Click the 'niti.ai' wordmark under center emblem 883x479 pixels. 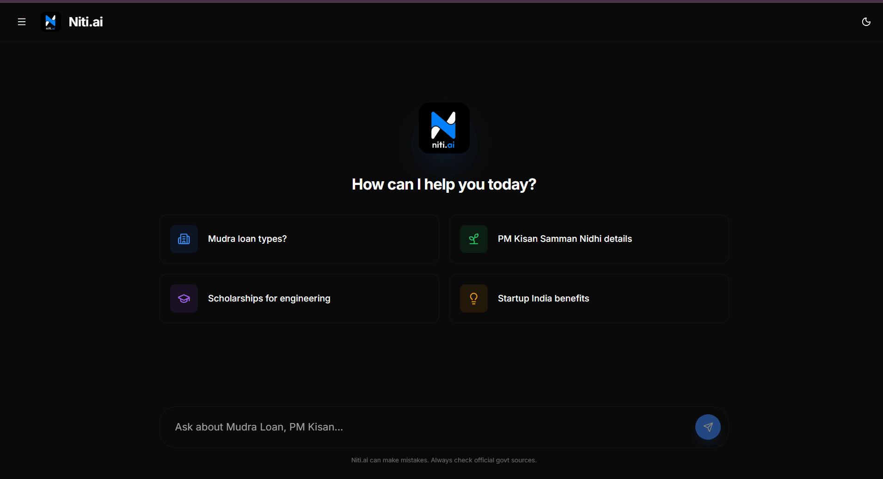click(x=443, y=145)
